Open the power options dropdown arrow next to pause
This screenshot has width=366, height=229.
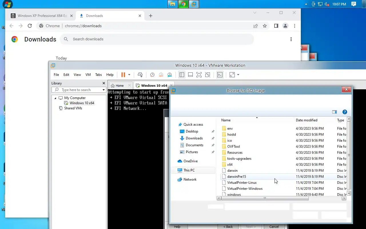(x=129, y=75)
